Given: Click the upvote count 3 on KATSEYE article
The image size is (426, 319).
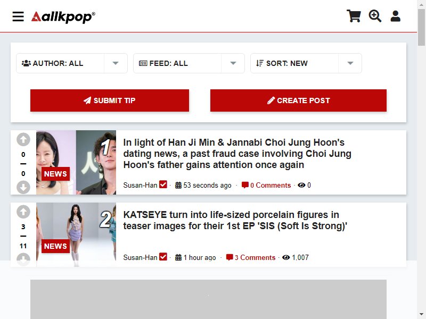Looking at the screenshot, I should click(23, 227).
